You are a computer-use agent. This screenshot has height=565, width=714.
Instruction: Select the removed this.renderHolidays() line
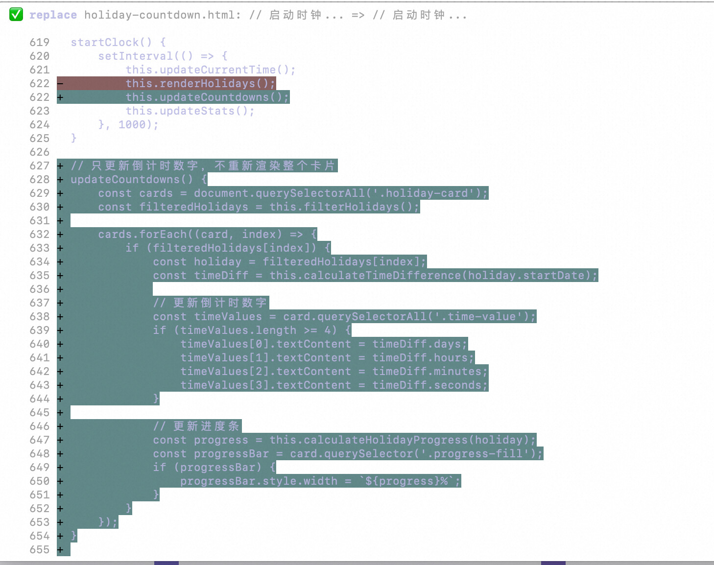pos(200,84)
